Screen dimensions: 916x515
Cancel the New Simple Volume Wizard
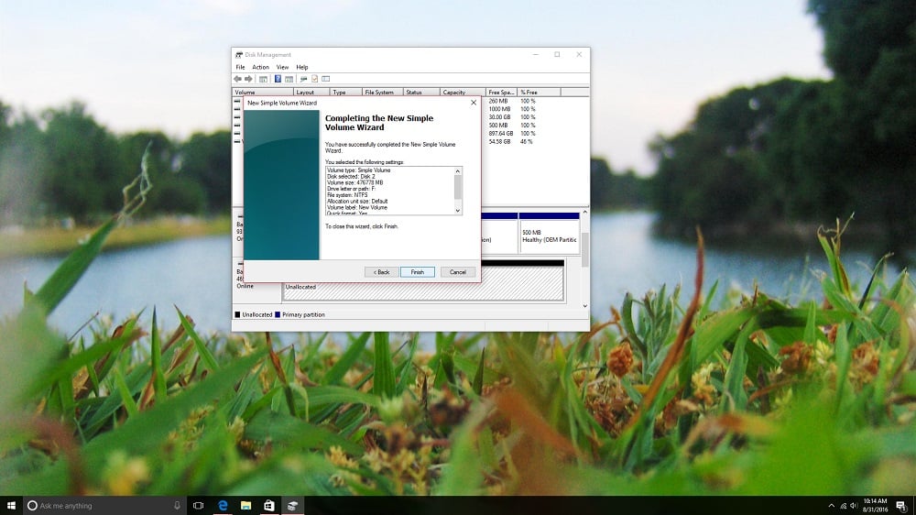(x=457, y=272)
